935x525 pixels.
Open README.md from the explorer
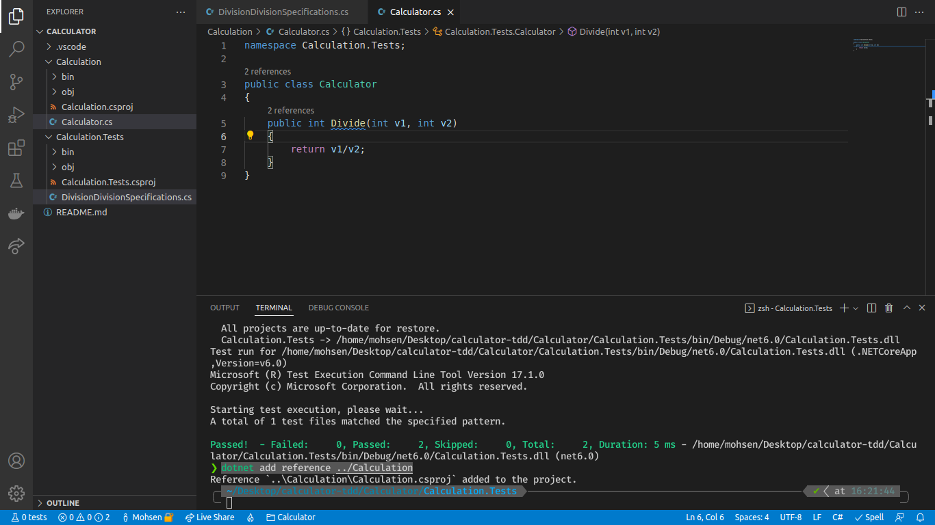click(81, 212)
